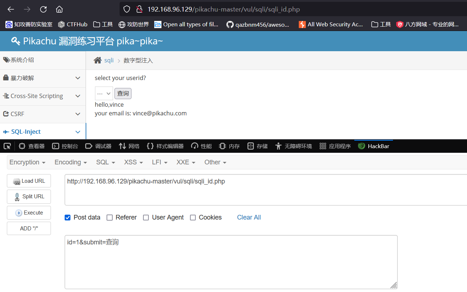The width and height of the screenshot is (467, 292).
Task: Expand the 暴力破解 sidebar section
Action: point(43,78)
